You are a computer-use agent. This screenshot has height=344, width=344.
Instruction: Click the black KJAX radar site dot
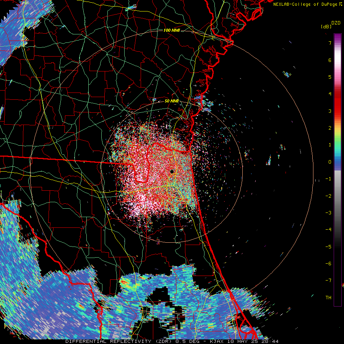coord(172,172)
